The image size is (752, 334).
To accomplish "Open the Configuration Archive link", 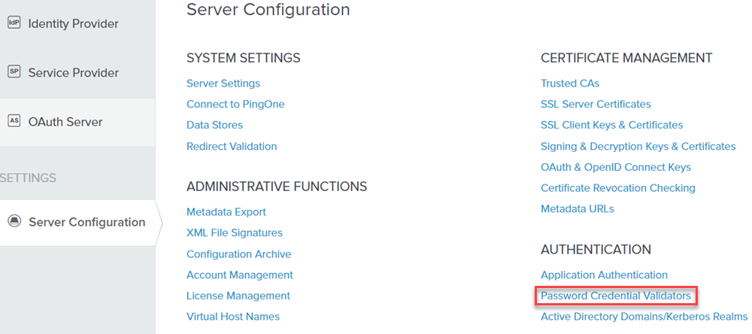I will coord(239,254).
